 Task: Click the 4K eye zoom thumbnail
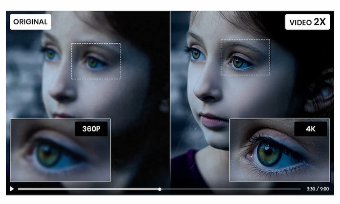click(280, 150)
